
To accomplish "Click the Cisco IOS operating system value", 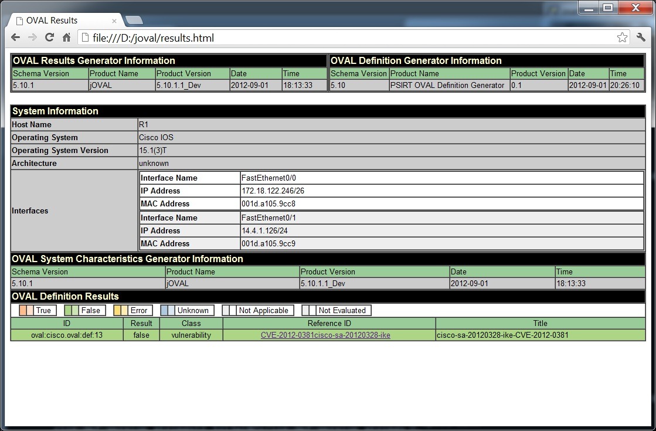I will point(156,137).
